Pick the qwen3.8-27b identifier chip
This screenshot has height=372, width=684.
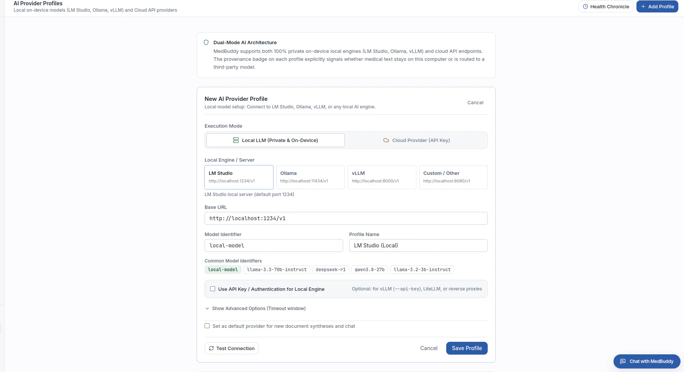[x=370, y=270]
